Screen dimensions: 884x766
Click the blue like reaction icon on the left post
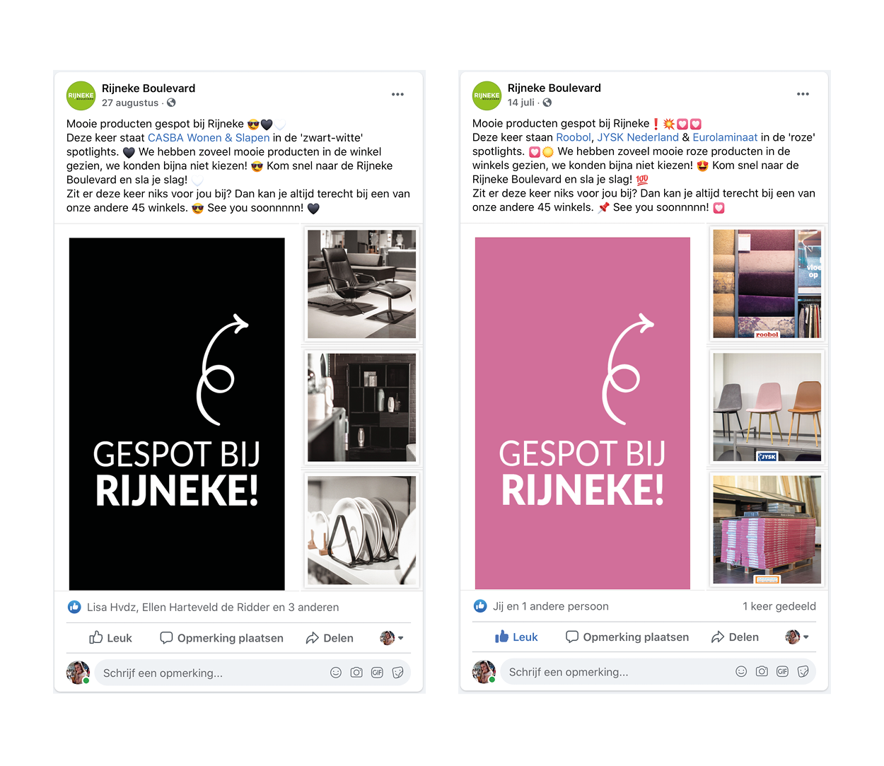point(74,607)
